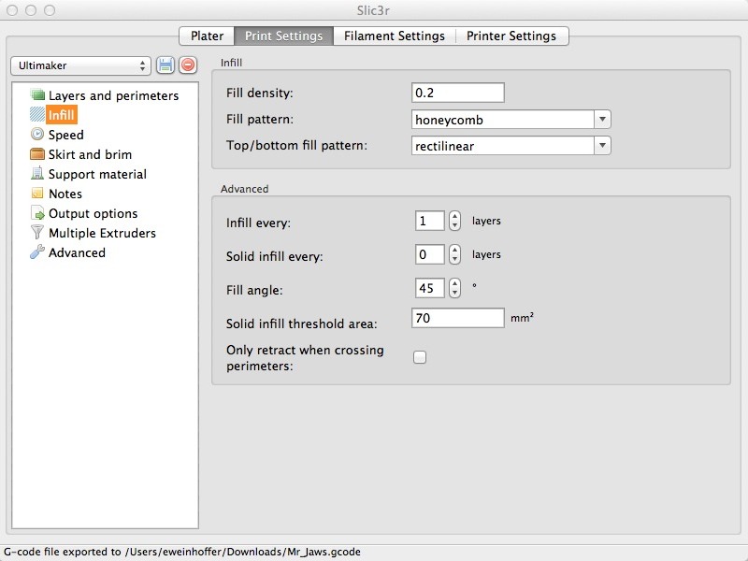Select Layers and perimeters in sidebar
This screenshot has width=748, height=561.
click(113, 95)
